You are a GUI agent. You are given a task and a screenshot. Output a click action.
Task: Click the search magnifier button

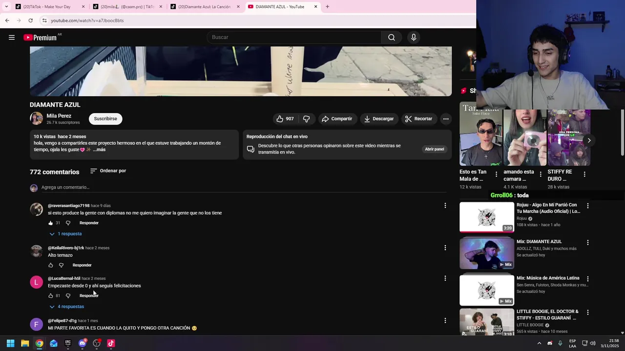392,38
